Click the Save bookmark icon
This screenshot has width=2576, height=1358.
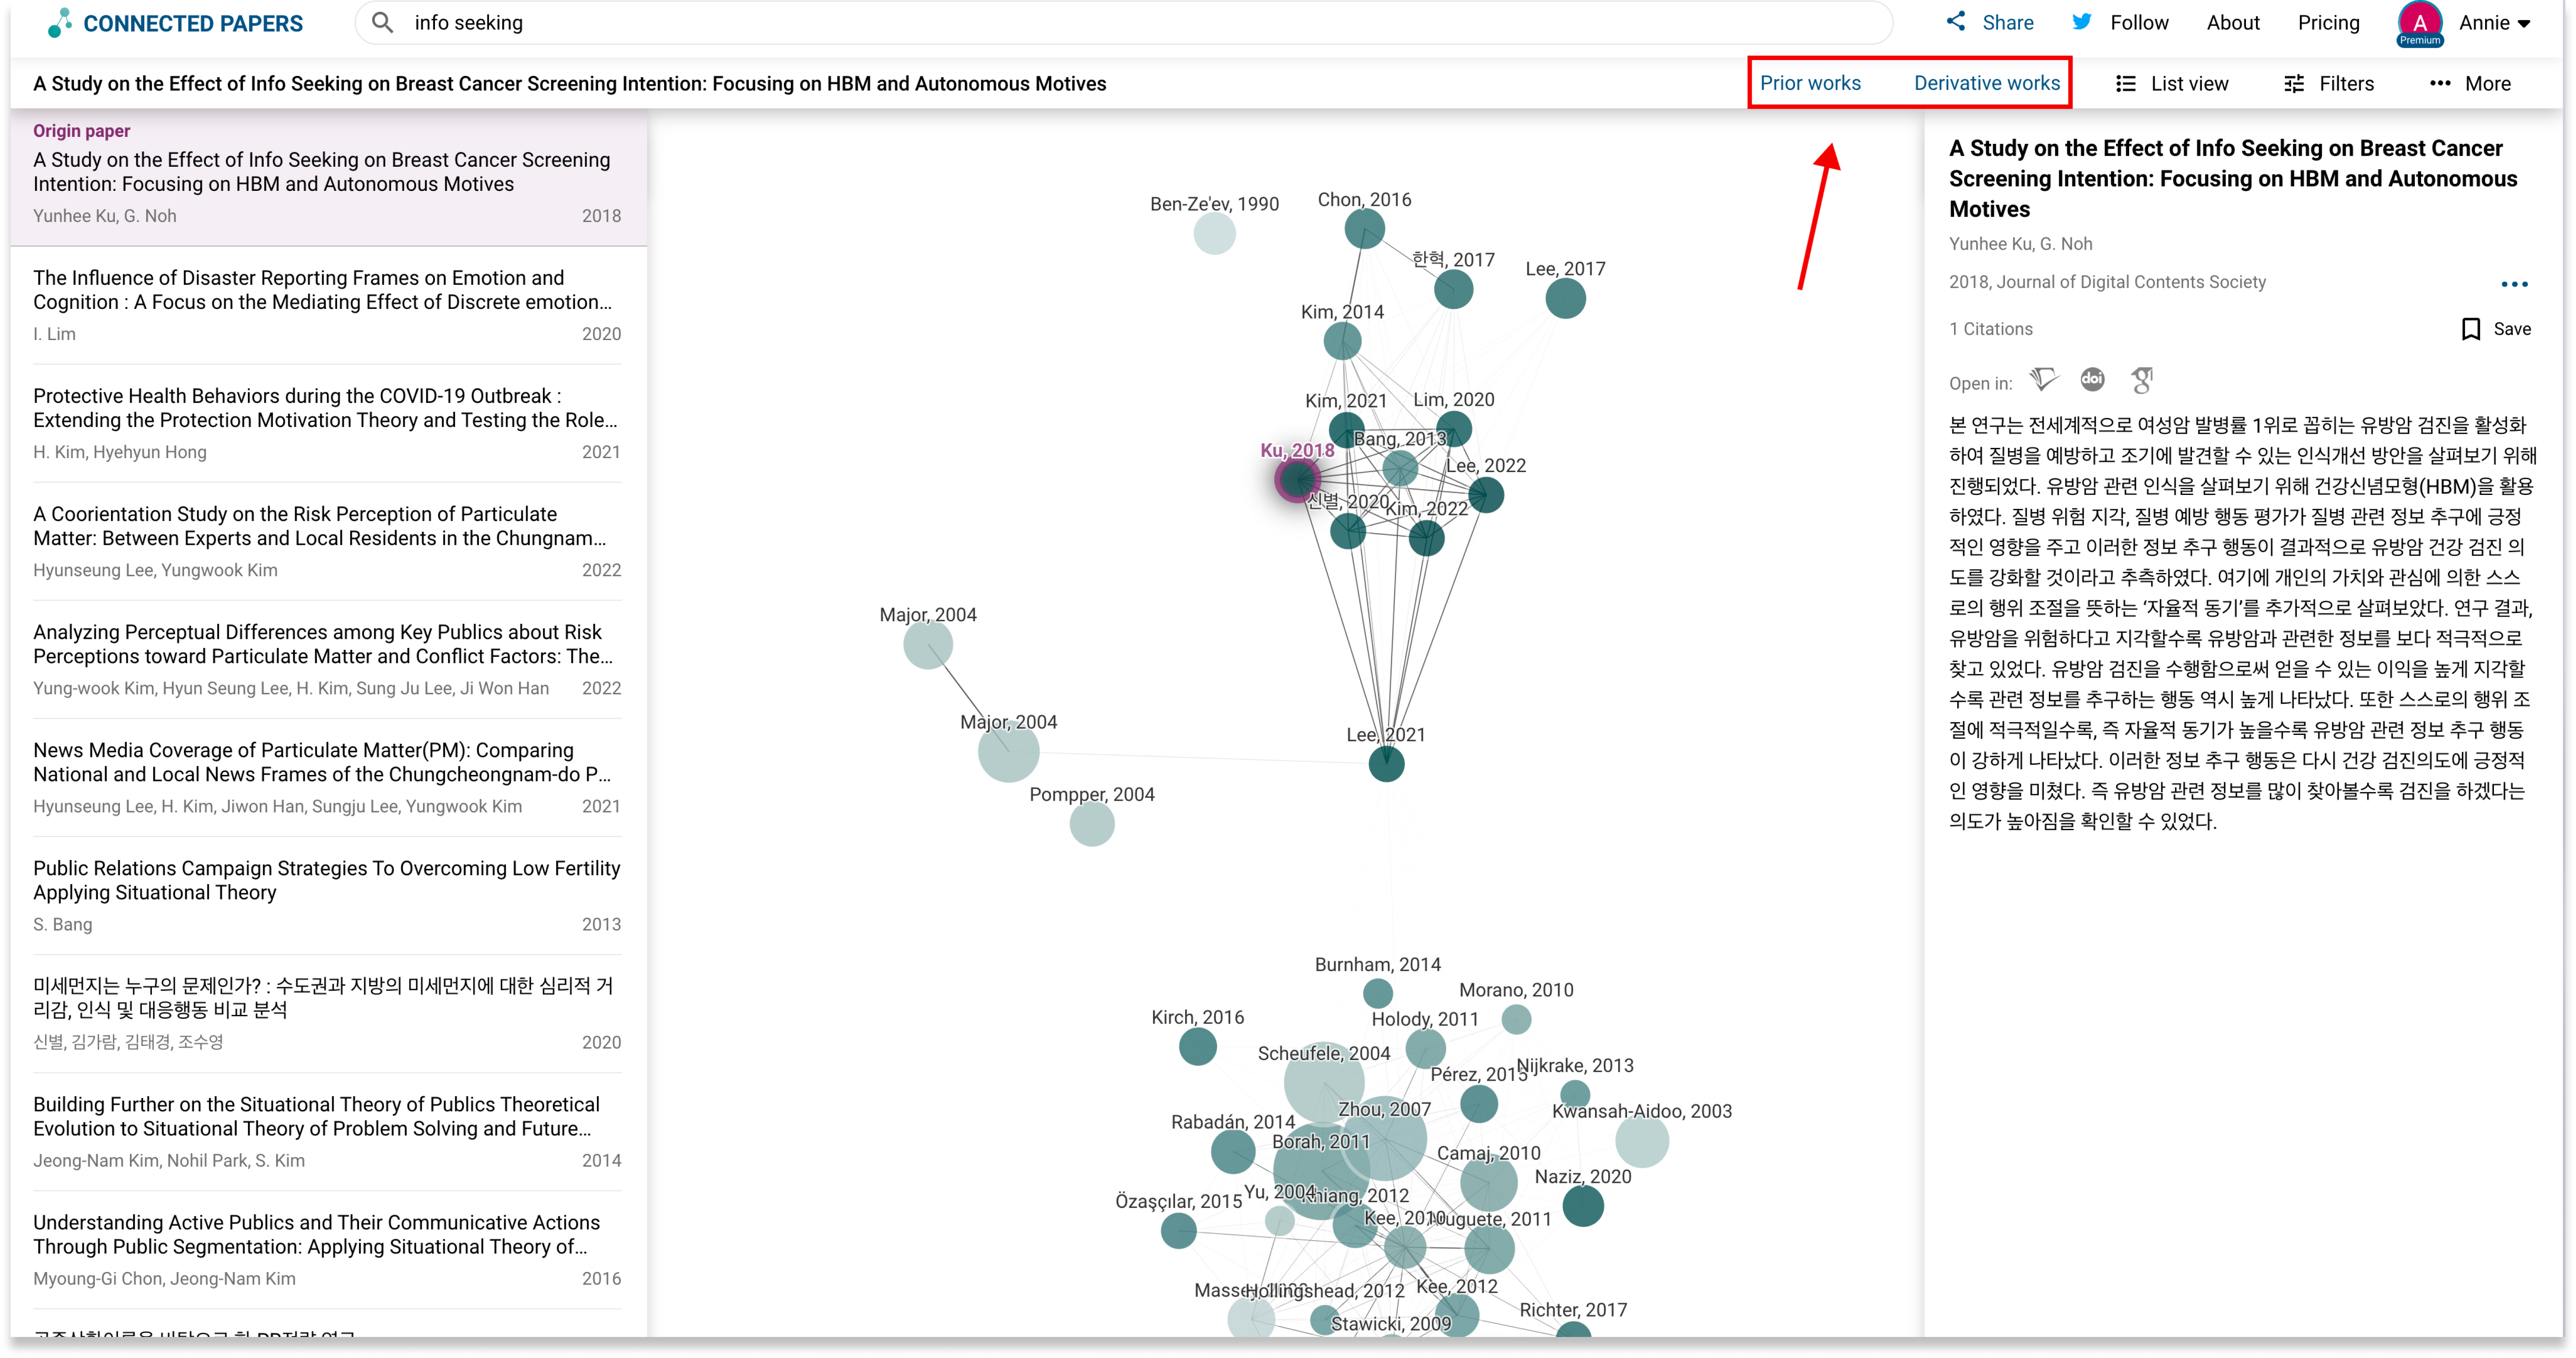pos(2471,329)
